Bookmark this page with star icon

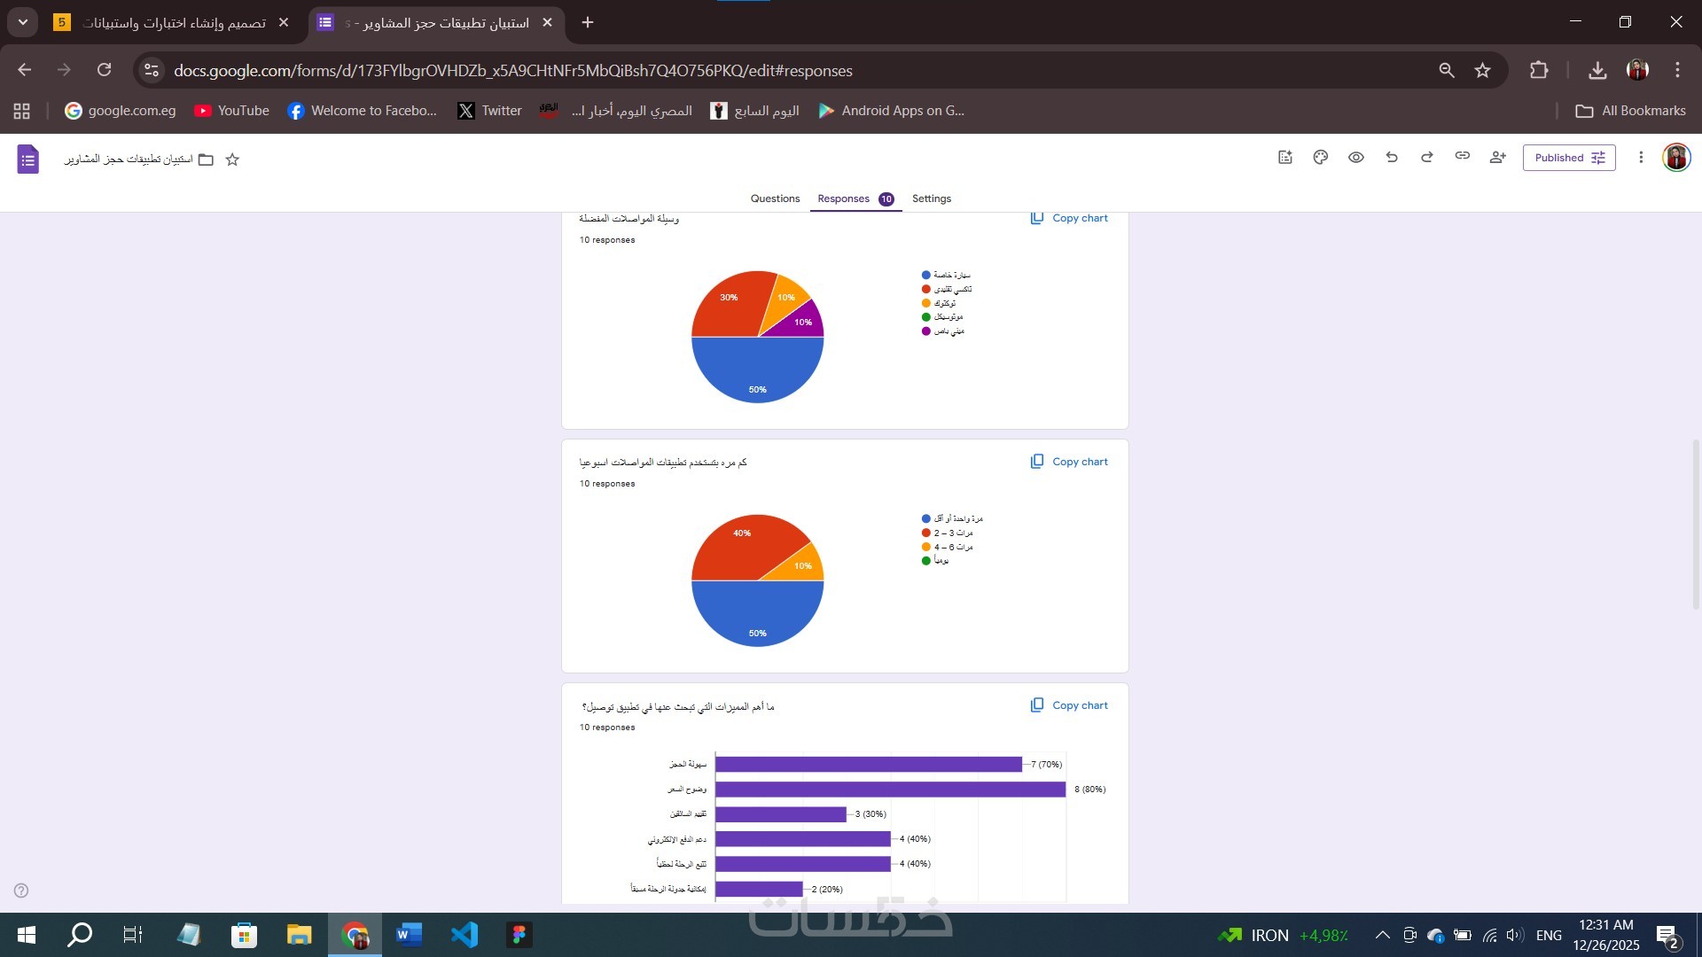[x=1482, y=71]
